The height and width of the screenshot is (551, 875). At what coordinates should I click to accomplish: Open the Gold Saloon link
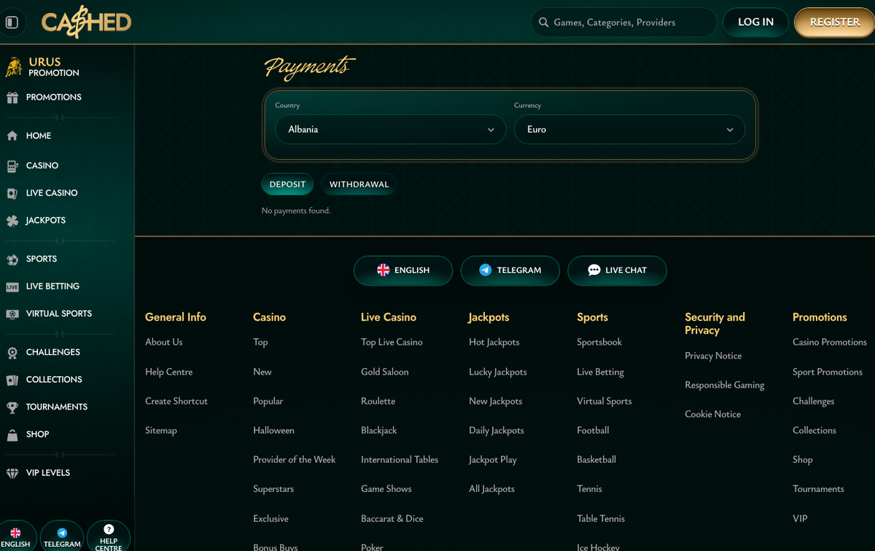coord(385,372)
